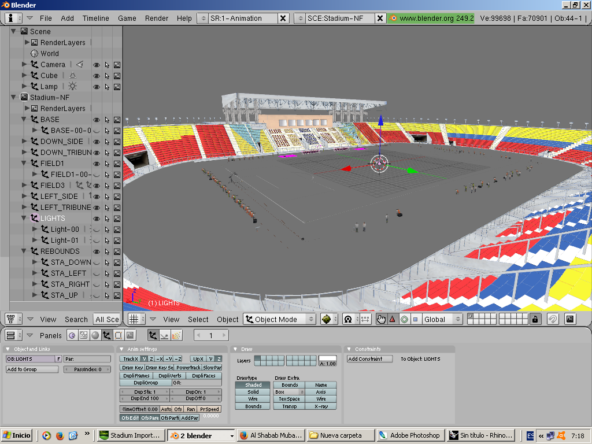This screenshot has width=592, height=444.
Task: Click the translate manipulator red triangle icon
Action: 393,319
